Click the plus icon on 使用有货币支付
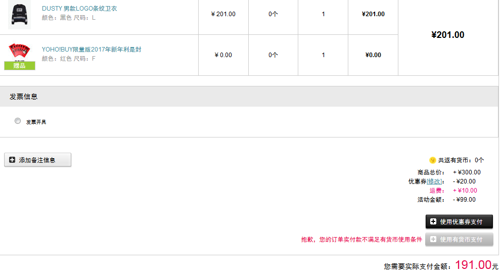 [433, 240]
